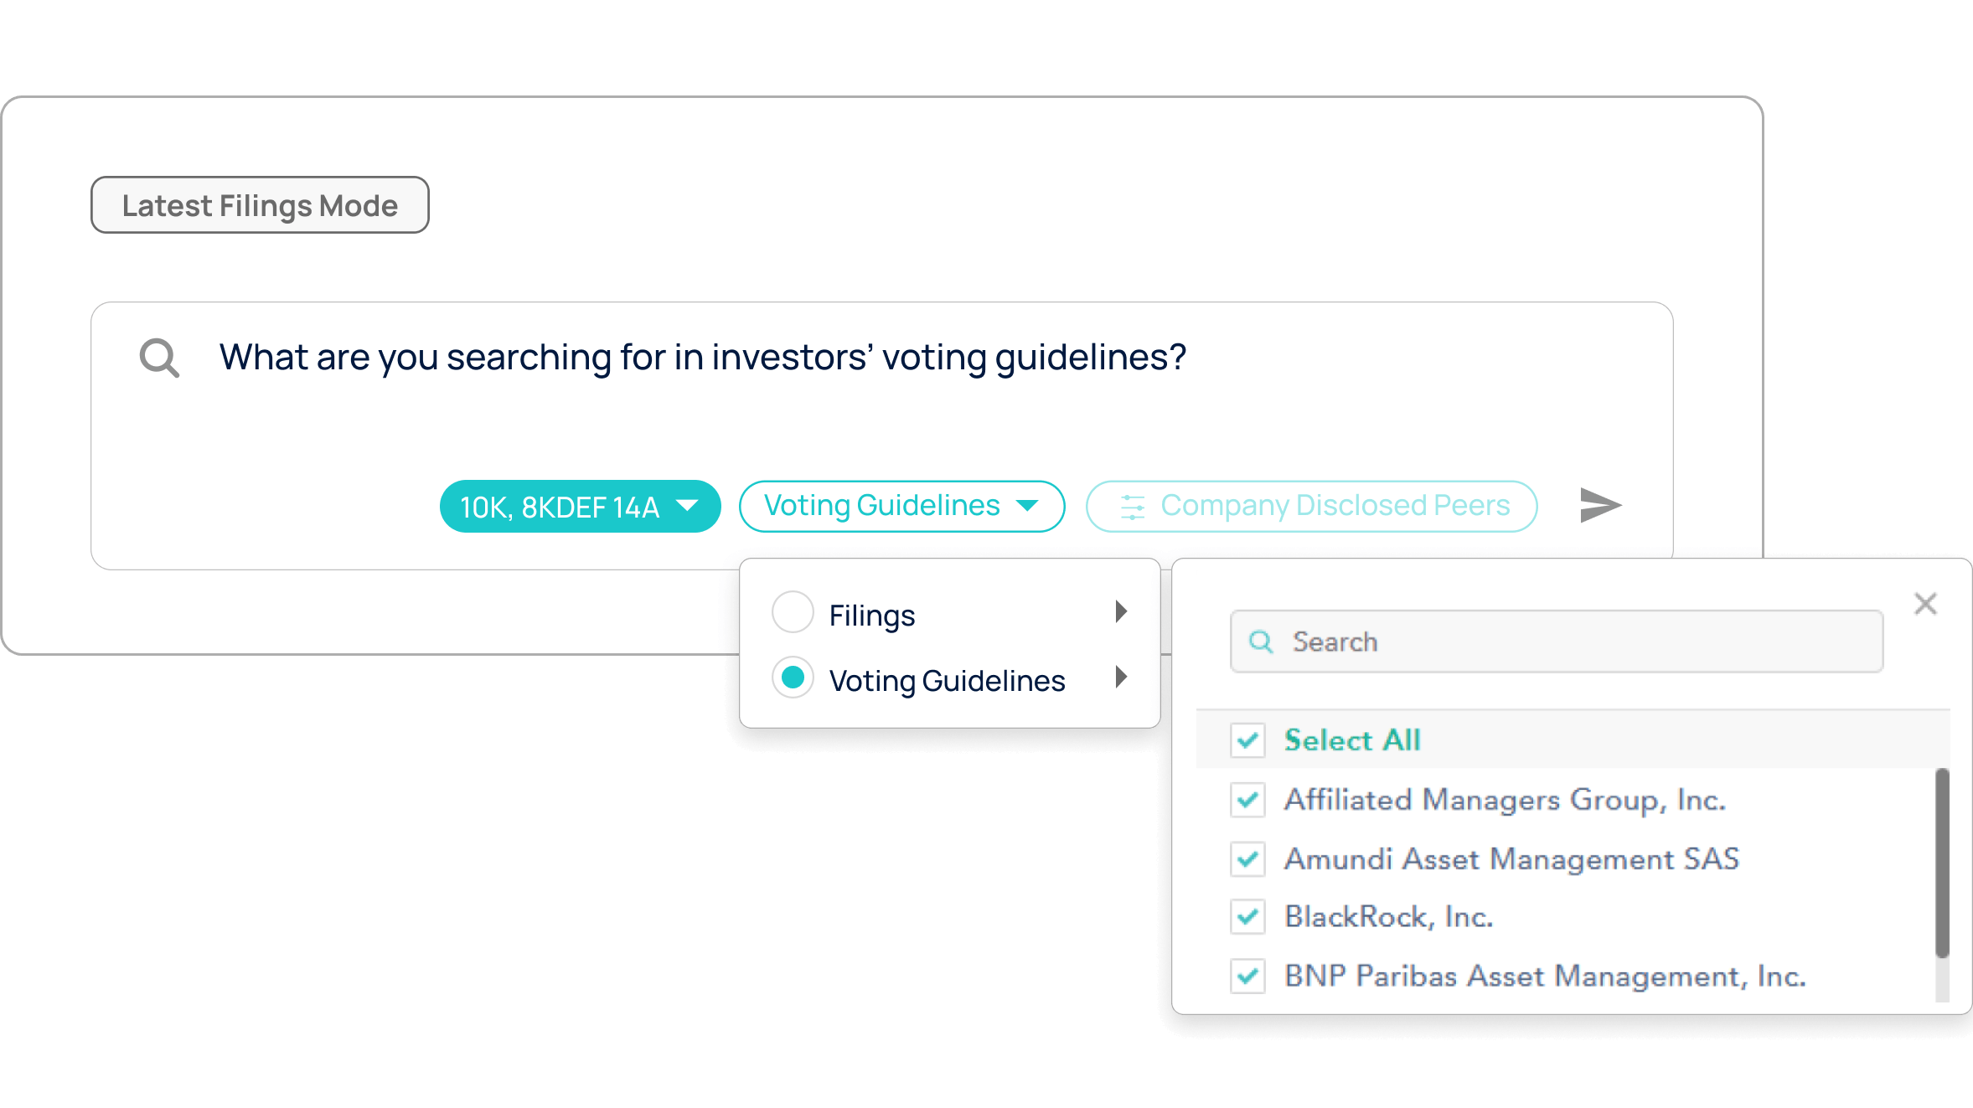Click the search magnifier icon in the main query bar

pos(159,357)
